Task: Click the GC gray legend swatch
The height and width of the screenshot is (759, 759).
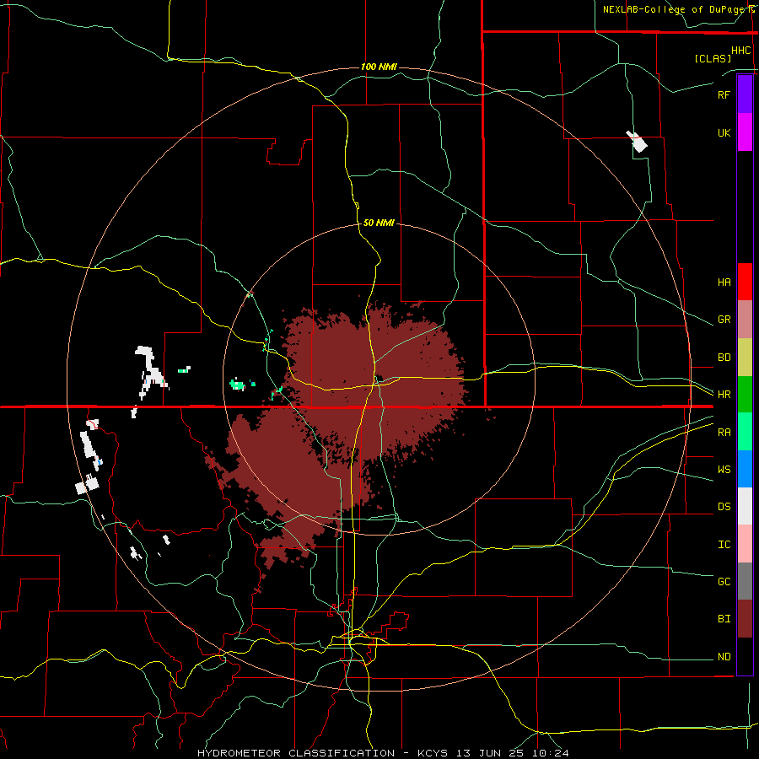Action: tap(745, 581)
